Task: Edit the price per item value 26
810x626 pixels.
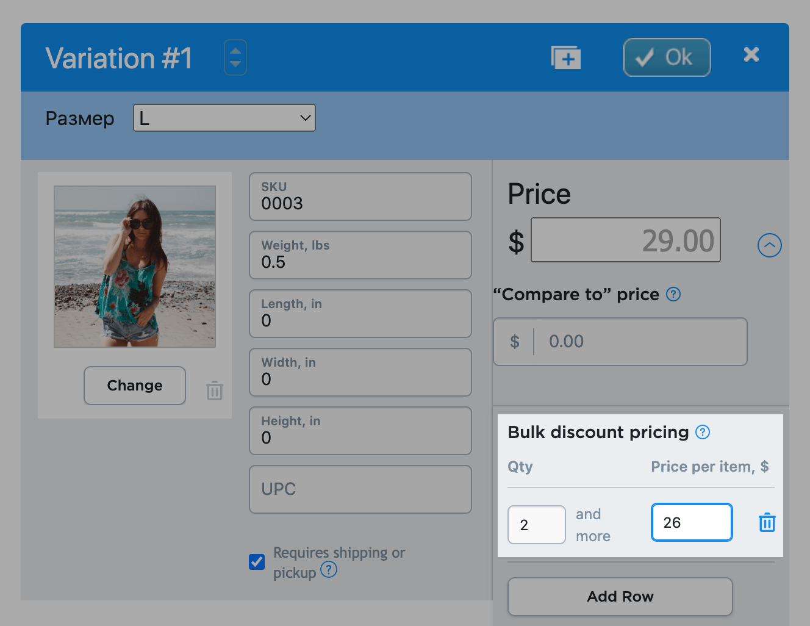Action: click(691, 522)
